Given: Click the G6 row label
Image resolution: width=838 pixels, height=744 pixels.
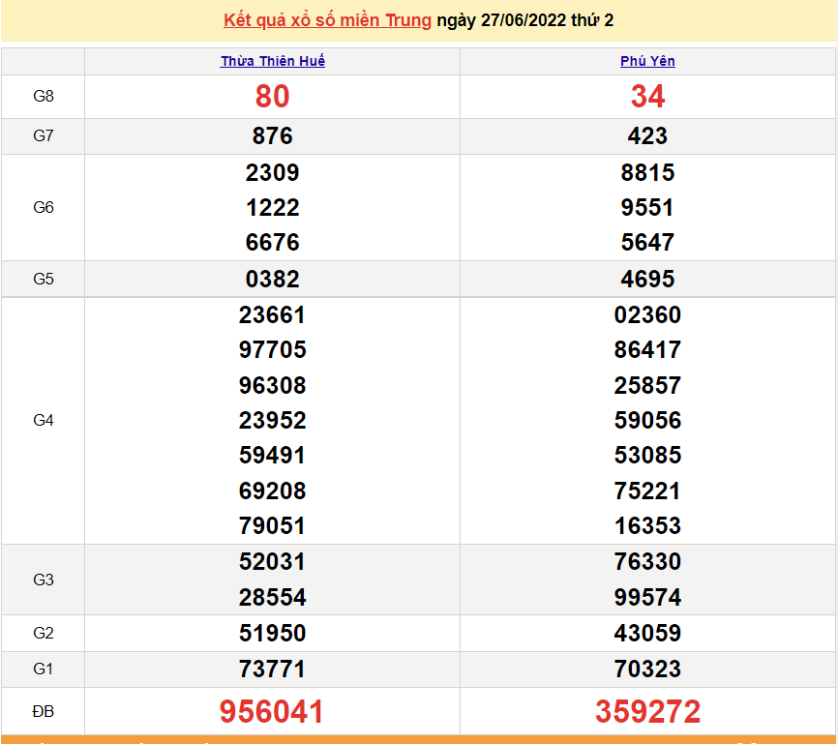Looking at the screenshot, I should (x=44, y=207).
